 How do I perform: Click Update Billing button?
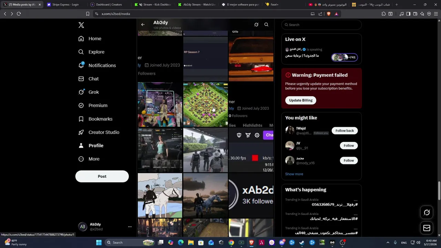(x=301, y=100)
